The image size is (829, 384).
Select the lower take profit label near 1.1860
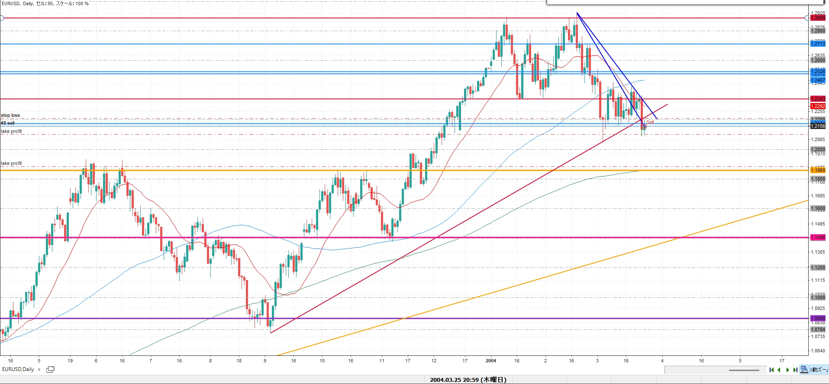click(11, 163)
